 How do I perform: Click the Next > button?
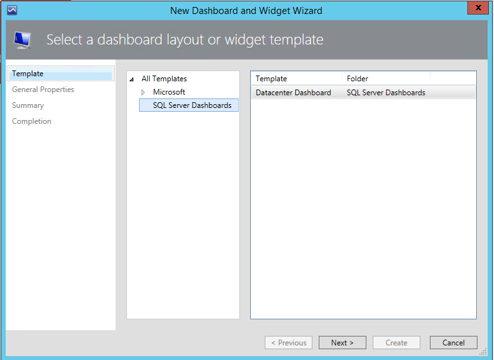tap(342, 343)
